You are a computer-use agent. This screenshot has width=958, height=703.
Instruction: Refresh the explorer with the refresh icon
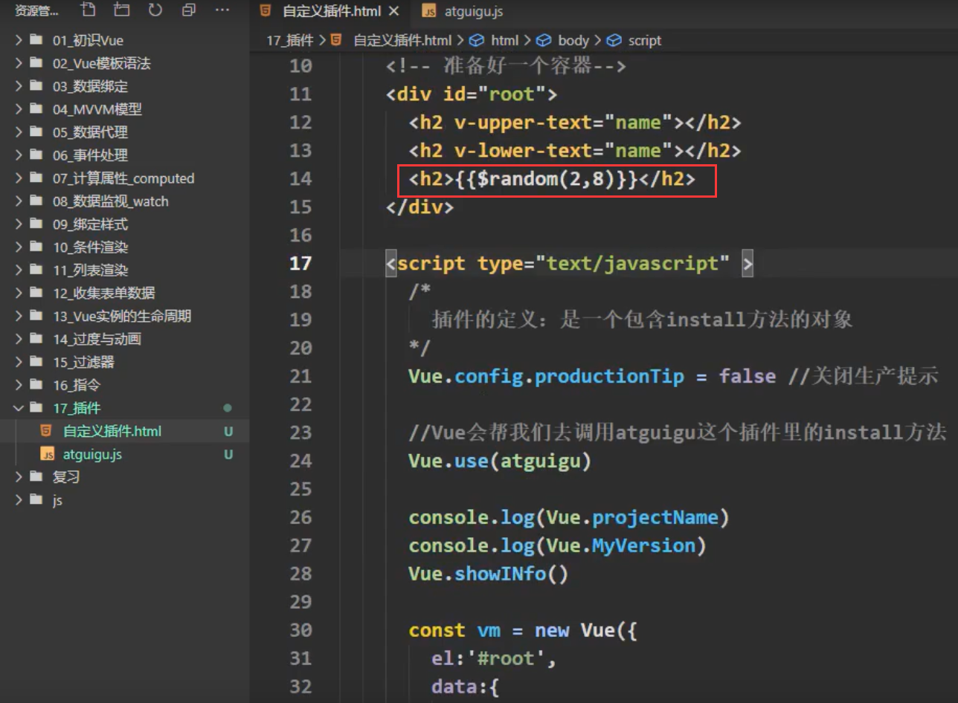(x=155, y=10)
